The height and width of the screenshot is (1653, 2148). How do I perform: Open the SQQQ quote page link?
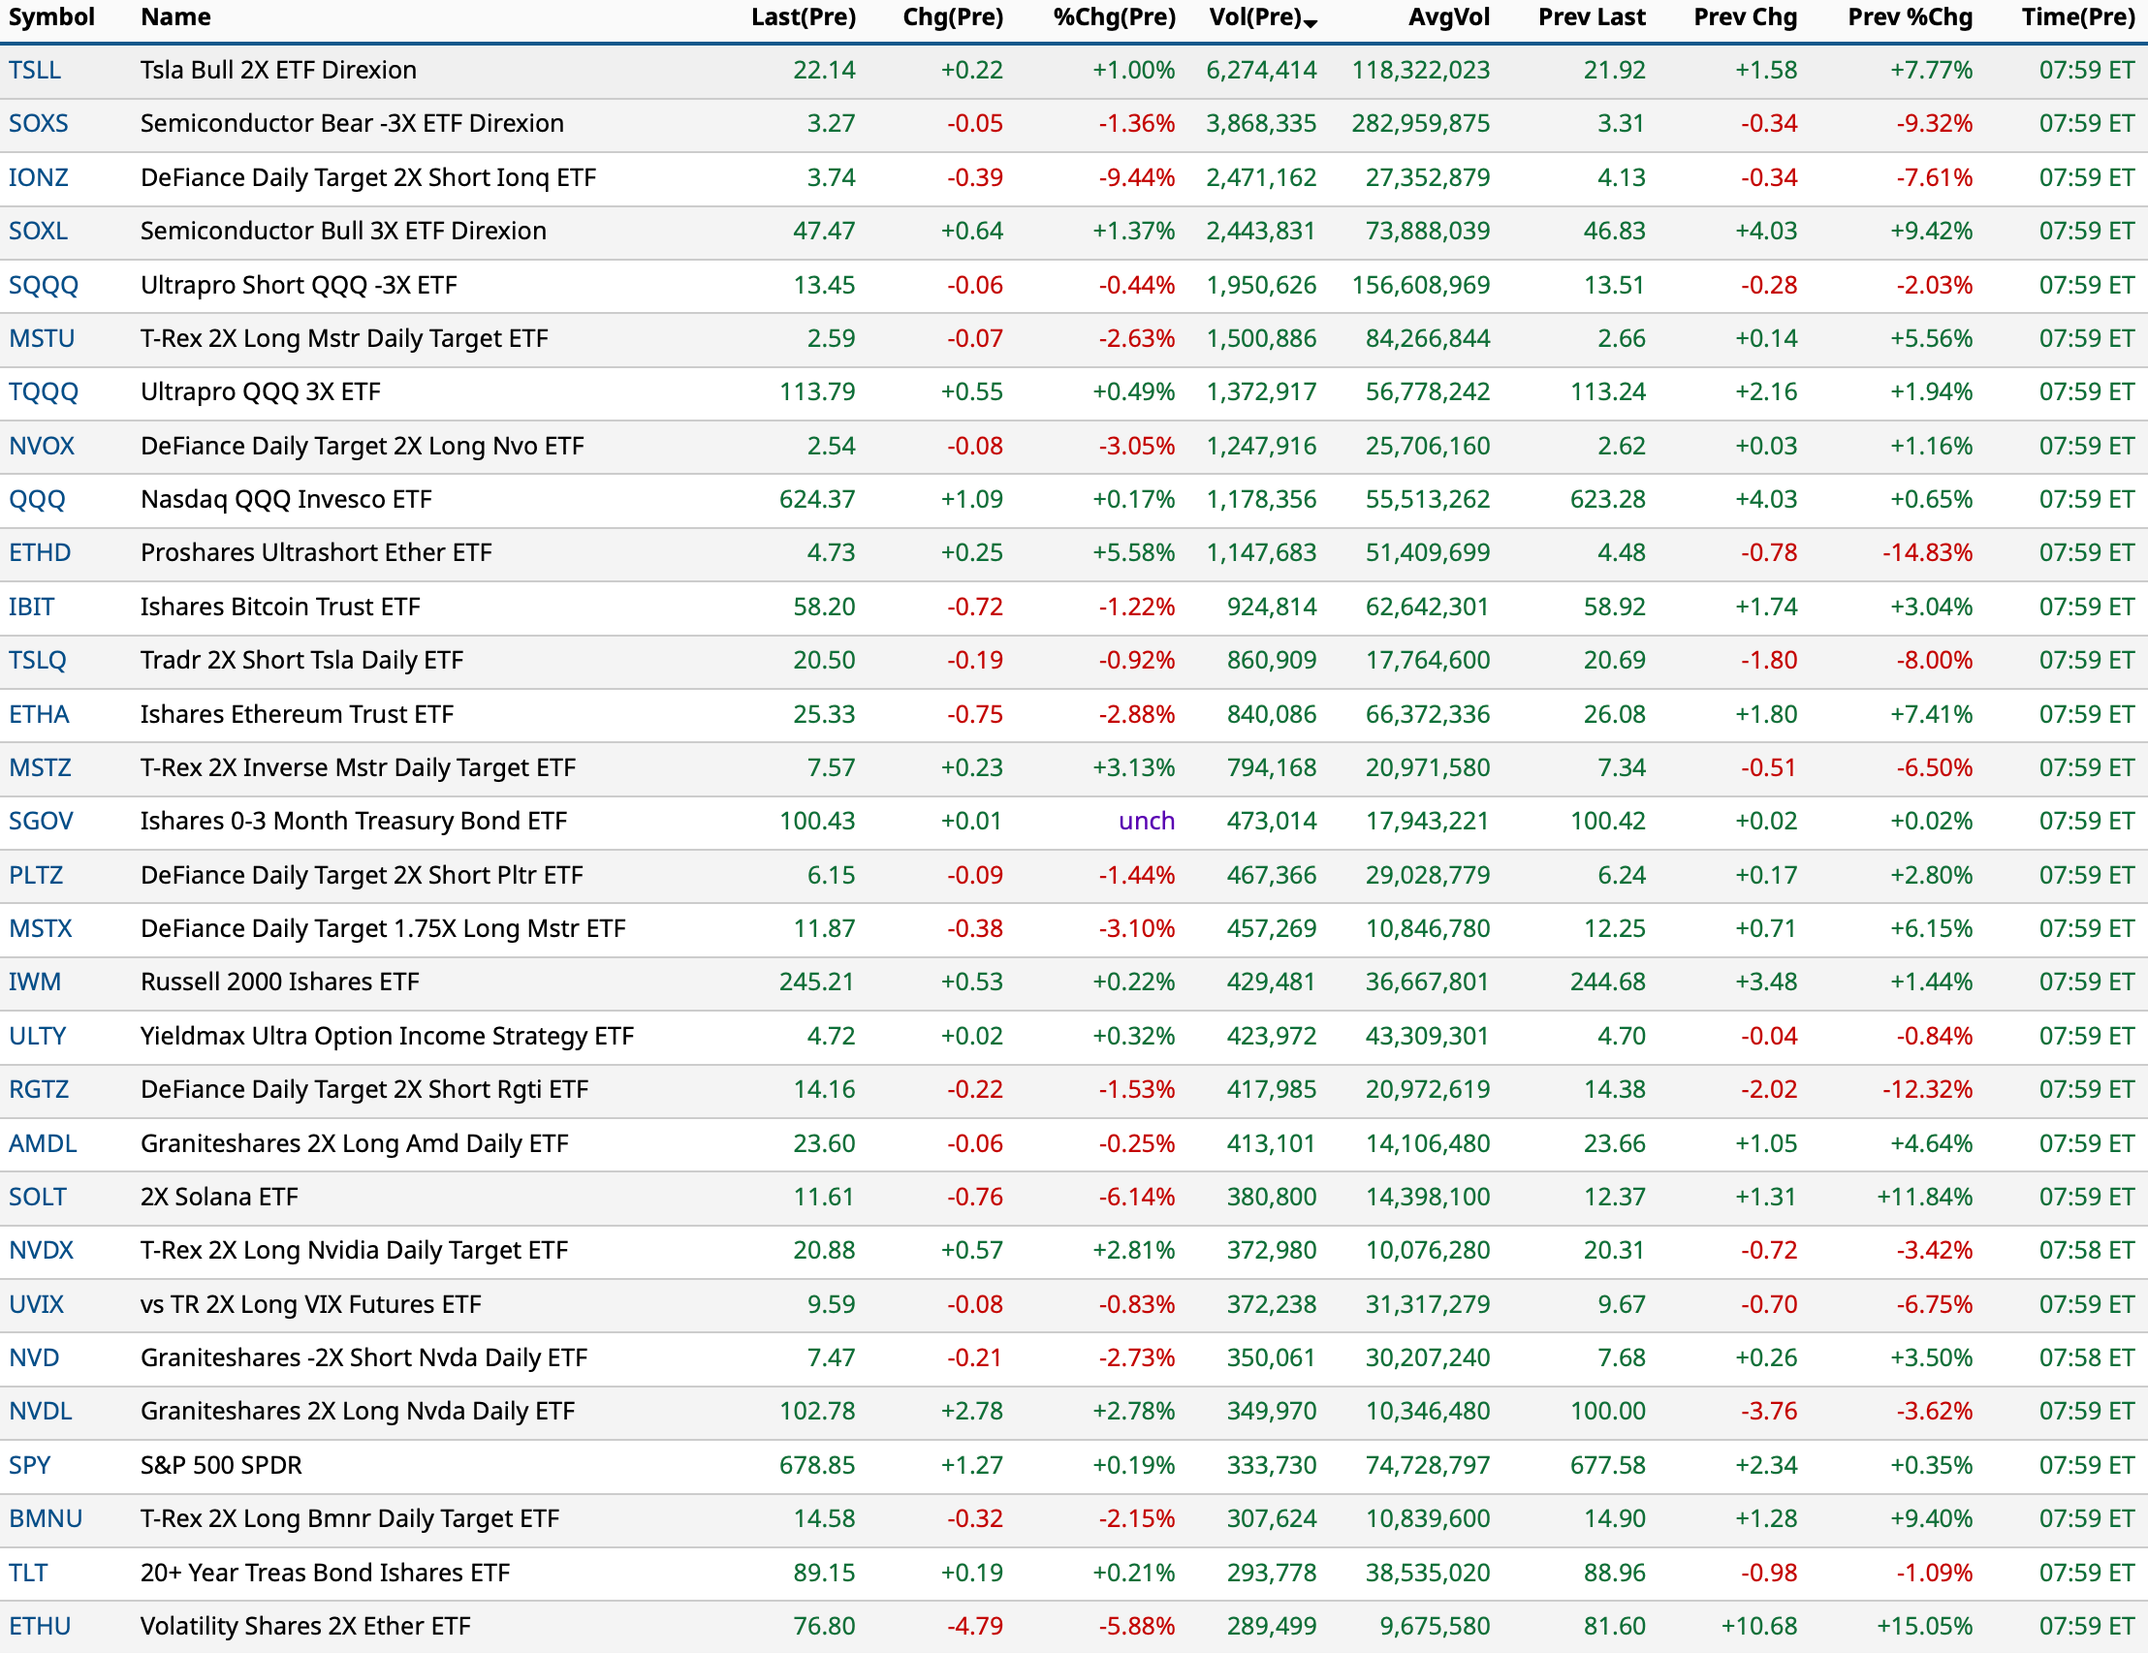44,285
